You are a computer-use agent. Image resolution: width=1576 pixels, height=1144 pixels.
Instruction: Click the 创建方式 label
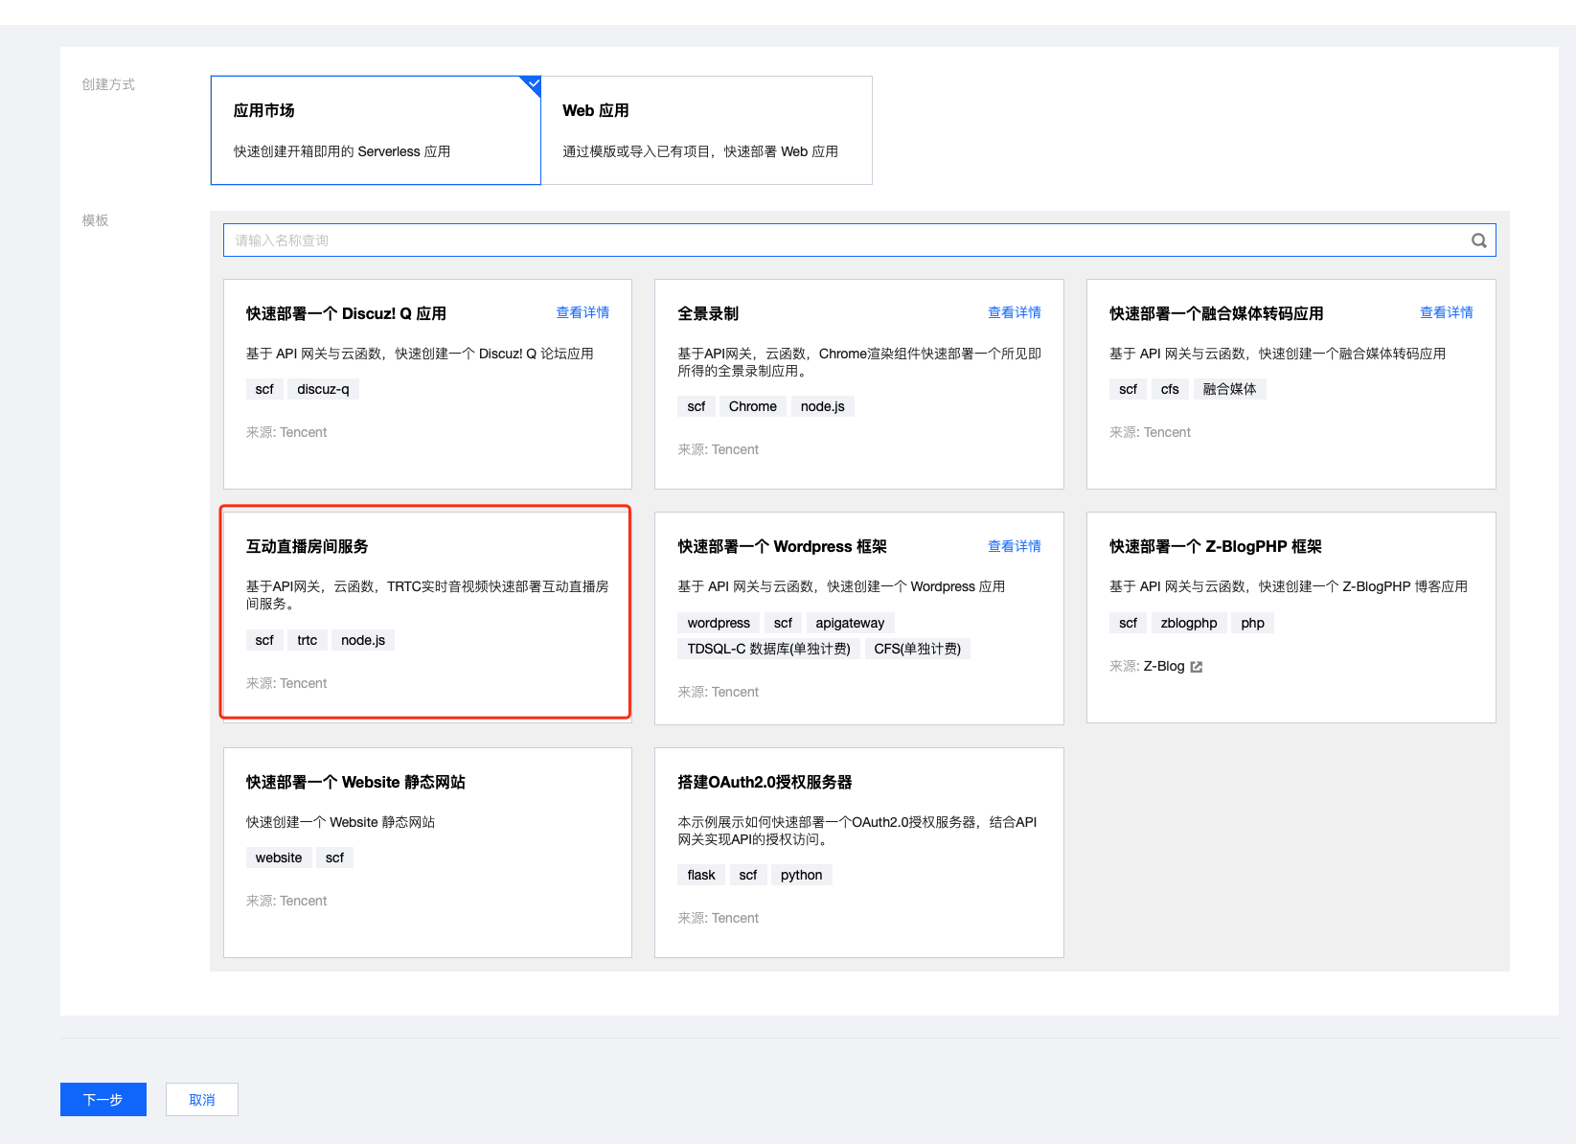108,84
